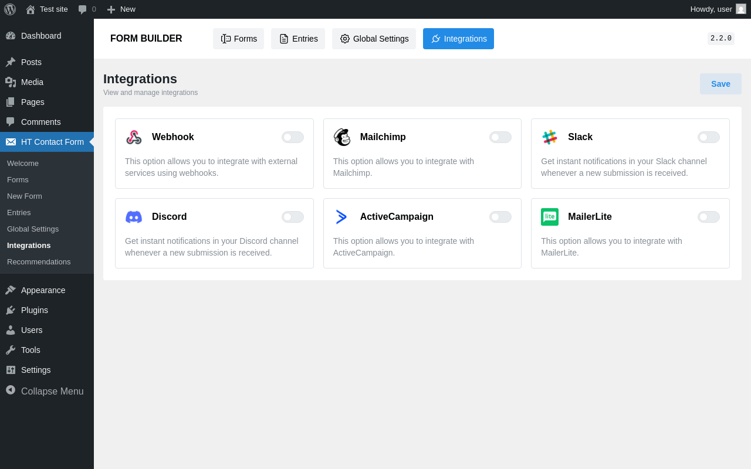
Task: Click the Save button
Action: (720, 84)
